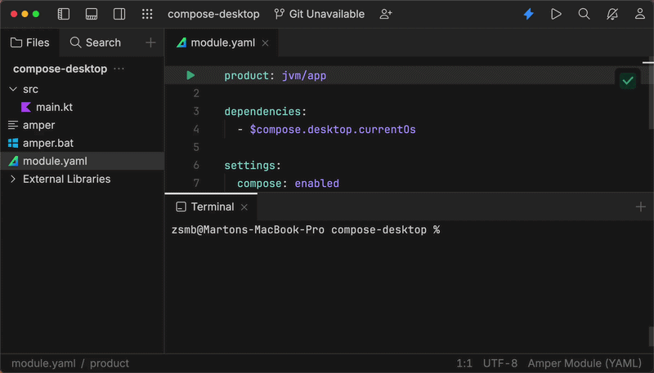Open the Amper Module (YAML) language selector
This screenshot has width=654, height=373.
point(585,363)
